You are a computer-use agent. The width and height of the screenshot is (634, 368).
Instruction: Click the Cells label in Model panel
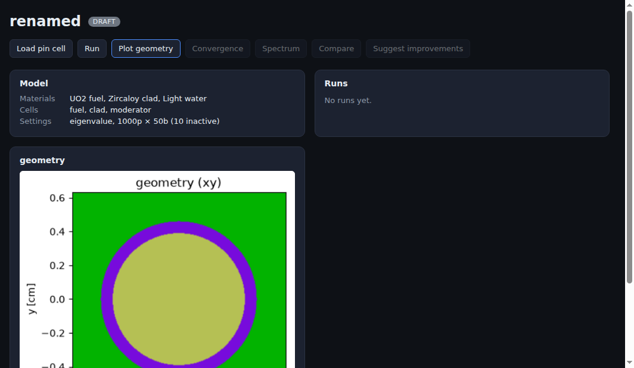(29, 110)
